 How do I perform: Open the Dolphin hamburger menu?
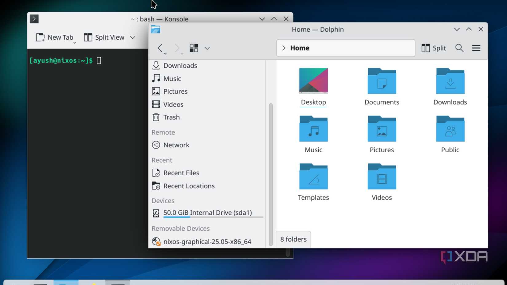476,48
